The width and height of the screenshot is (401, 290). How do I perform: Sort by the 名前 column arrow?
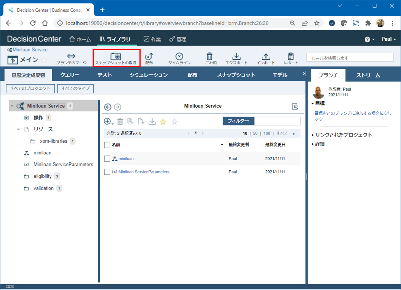[x=222, y=145]
